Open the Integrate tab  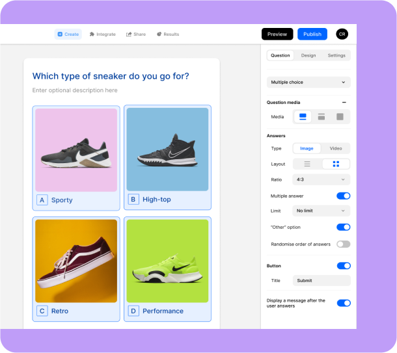102,34
